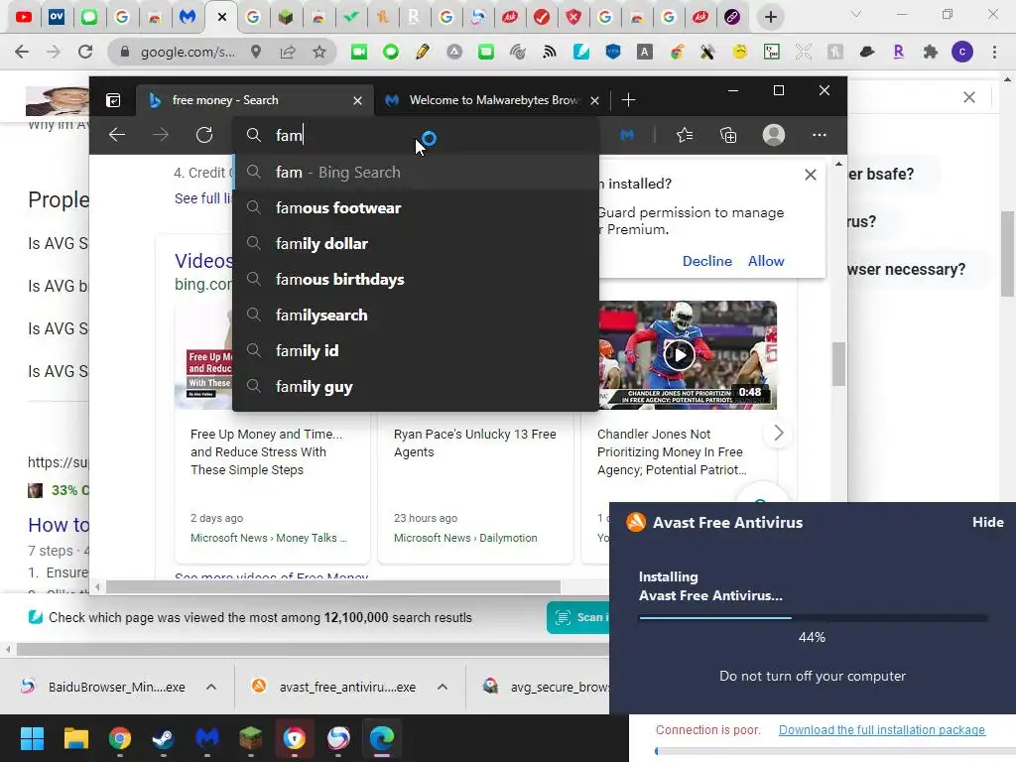Open the RSS feed extension icon
Image resolution: width=1016 pixels, height=762 pixels.
point(550,52)
